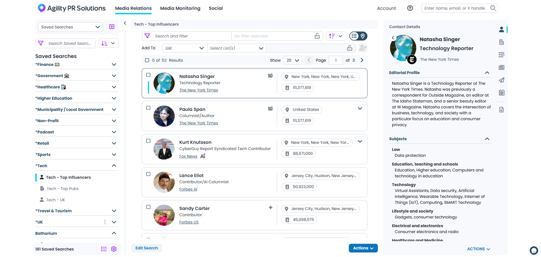Open the three-dot menu on *UK group
Image resolution: width=541 pixels, height=257 pixels.
coord(105,222)
